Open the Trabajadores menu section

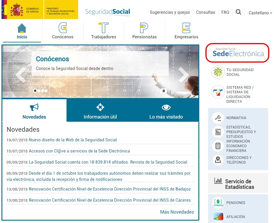(103, 31)
